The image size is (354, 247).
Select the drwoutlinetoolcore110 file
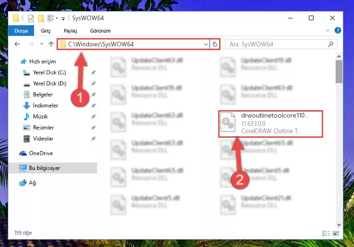271,123
